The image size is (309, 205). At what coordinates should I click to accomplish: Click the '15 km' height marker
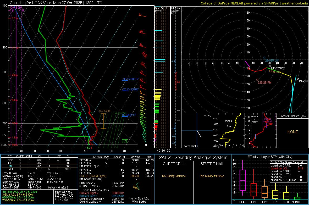point(16,18)
